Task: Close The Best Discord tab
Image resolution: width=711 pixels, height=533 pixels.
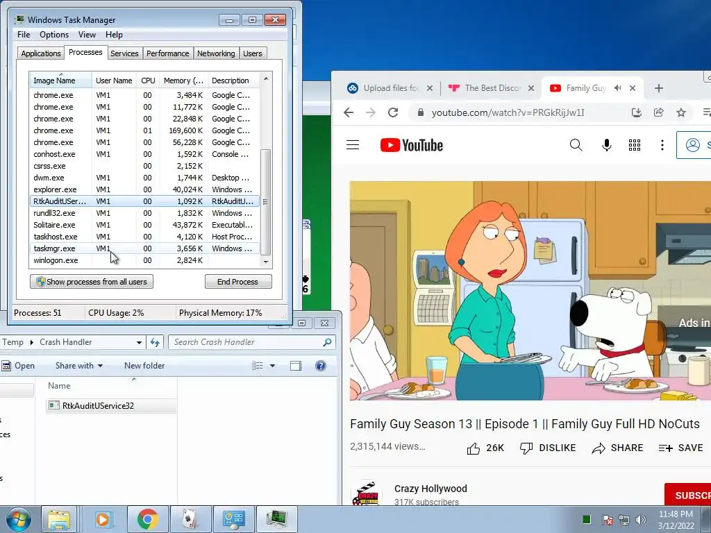Action: coord(531,88)
